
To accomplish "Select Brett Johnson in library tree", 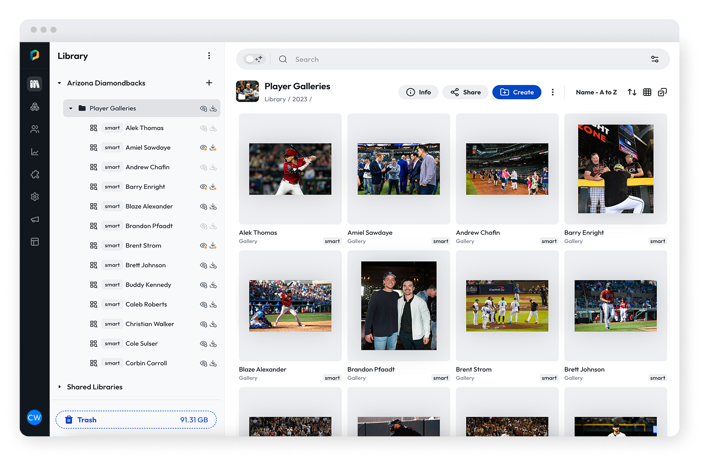I will click(x=146, y=265).
